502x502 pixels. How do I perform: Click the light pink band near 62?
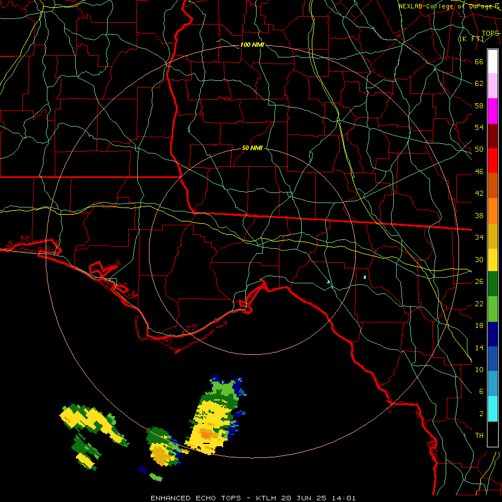pos(493,85)
